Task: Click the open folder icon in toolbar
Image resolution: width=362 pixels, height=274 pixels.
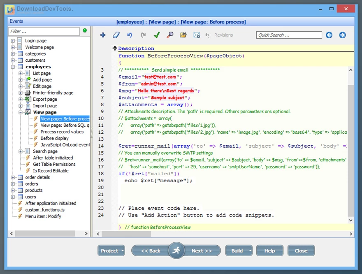Action: (183, 35)
